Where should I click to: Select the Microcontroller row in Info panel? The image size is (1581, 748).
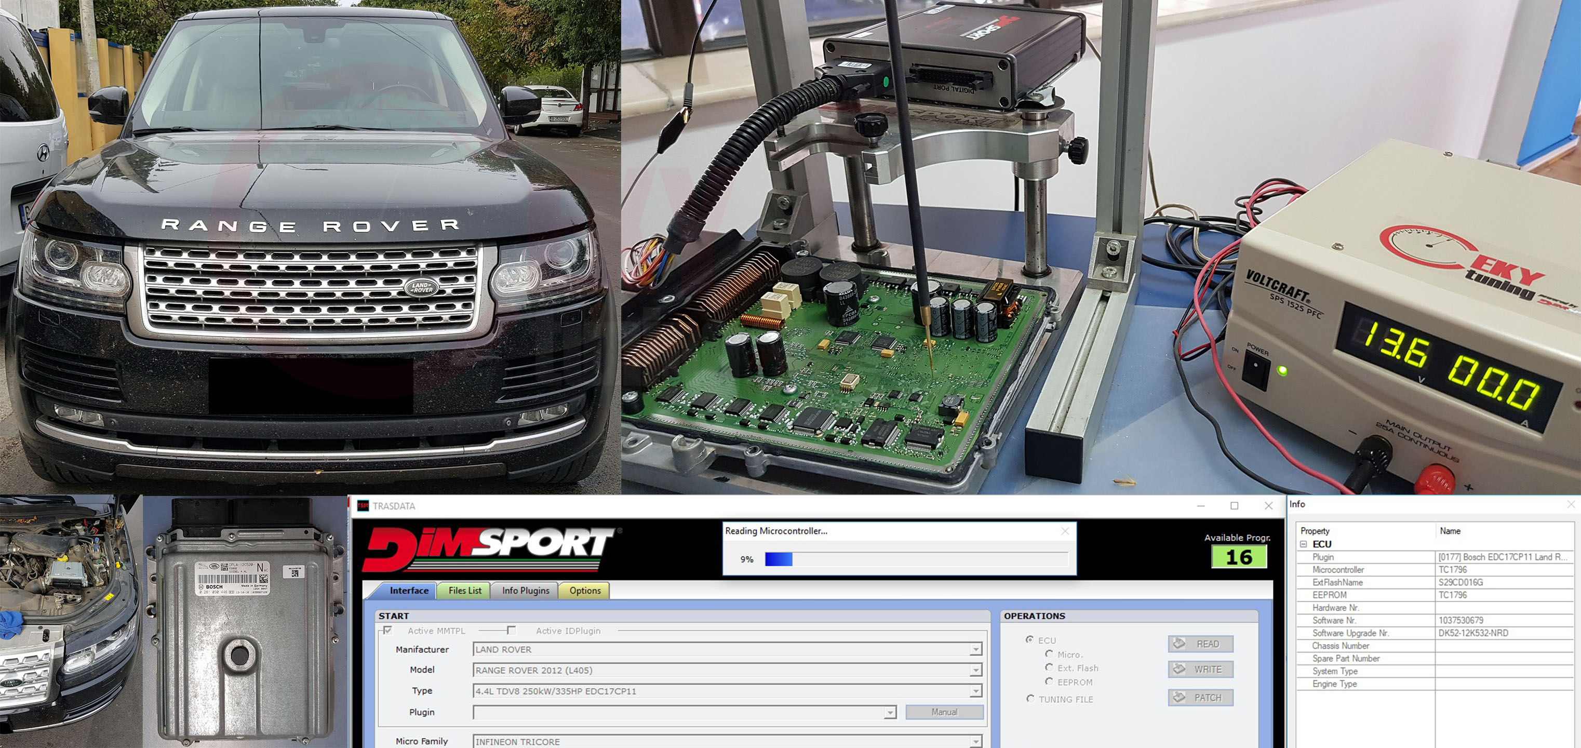point(1435,569)
